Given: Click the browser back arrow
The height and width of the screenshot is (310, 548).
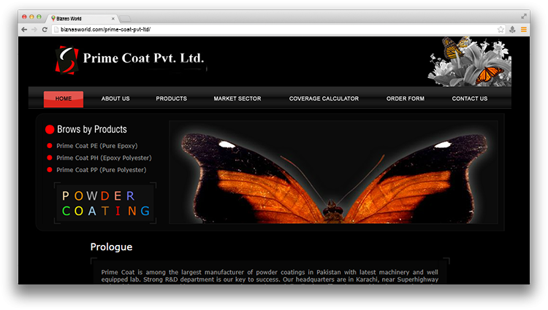Looking at the screenshot, I should 24,29.
